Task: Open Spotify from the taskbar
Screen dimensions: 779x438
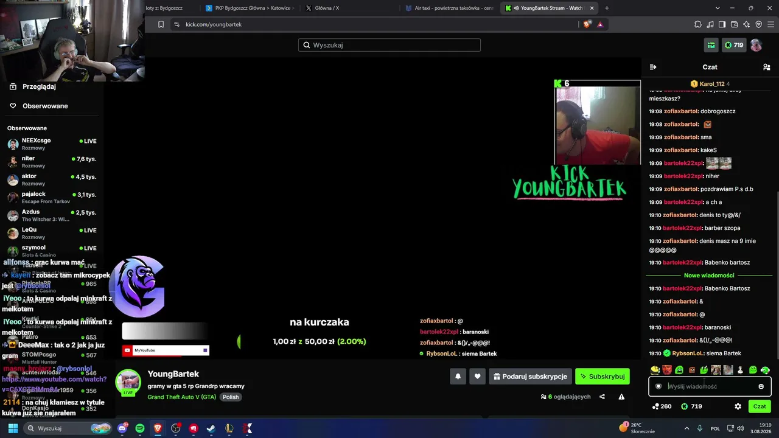Action: 140,428
